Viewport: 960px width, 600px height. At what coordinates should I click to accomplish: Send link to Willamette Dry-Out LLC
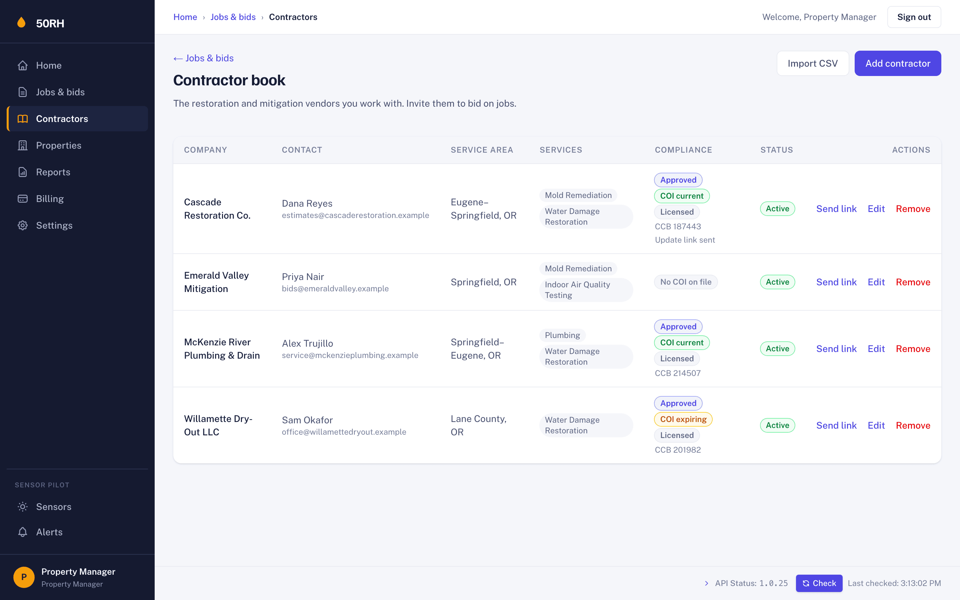[836, 425]
